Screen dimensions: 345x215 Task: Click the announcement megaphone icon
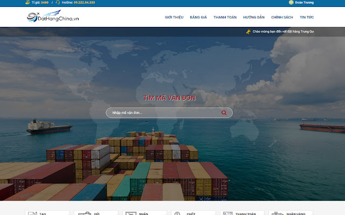click(249, 32)
